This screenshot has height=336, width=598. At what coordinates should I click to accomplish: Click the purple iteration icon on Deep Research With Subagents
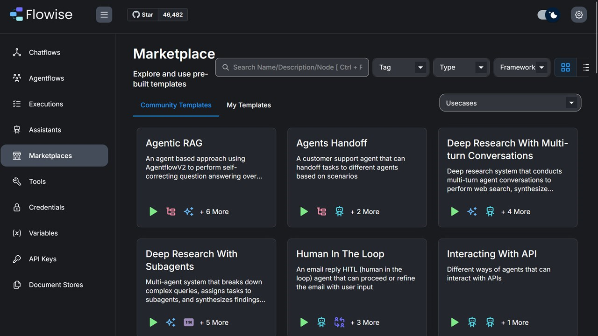pos(188,322)
